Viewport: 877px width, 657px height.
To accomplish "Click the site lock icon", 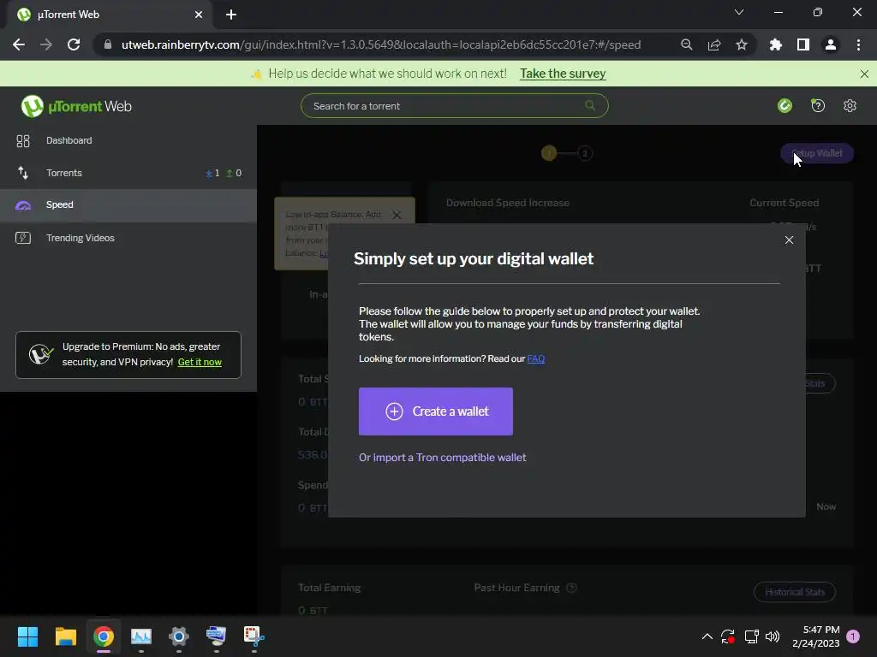I will (108, 44).
